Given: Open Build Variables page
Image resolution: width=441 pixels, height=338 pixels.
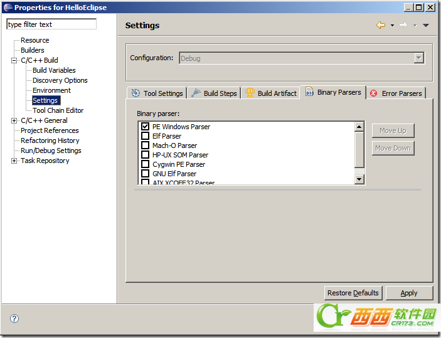Looking at the screenshot, I should (54, 70).
